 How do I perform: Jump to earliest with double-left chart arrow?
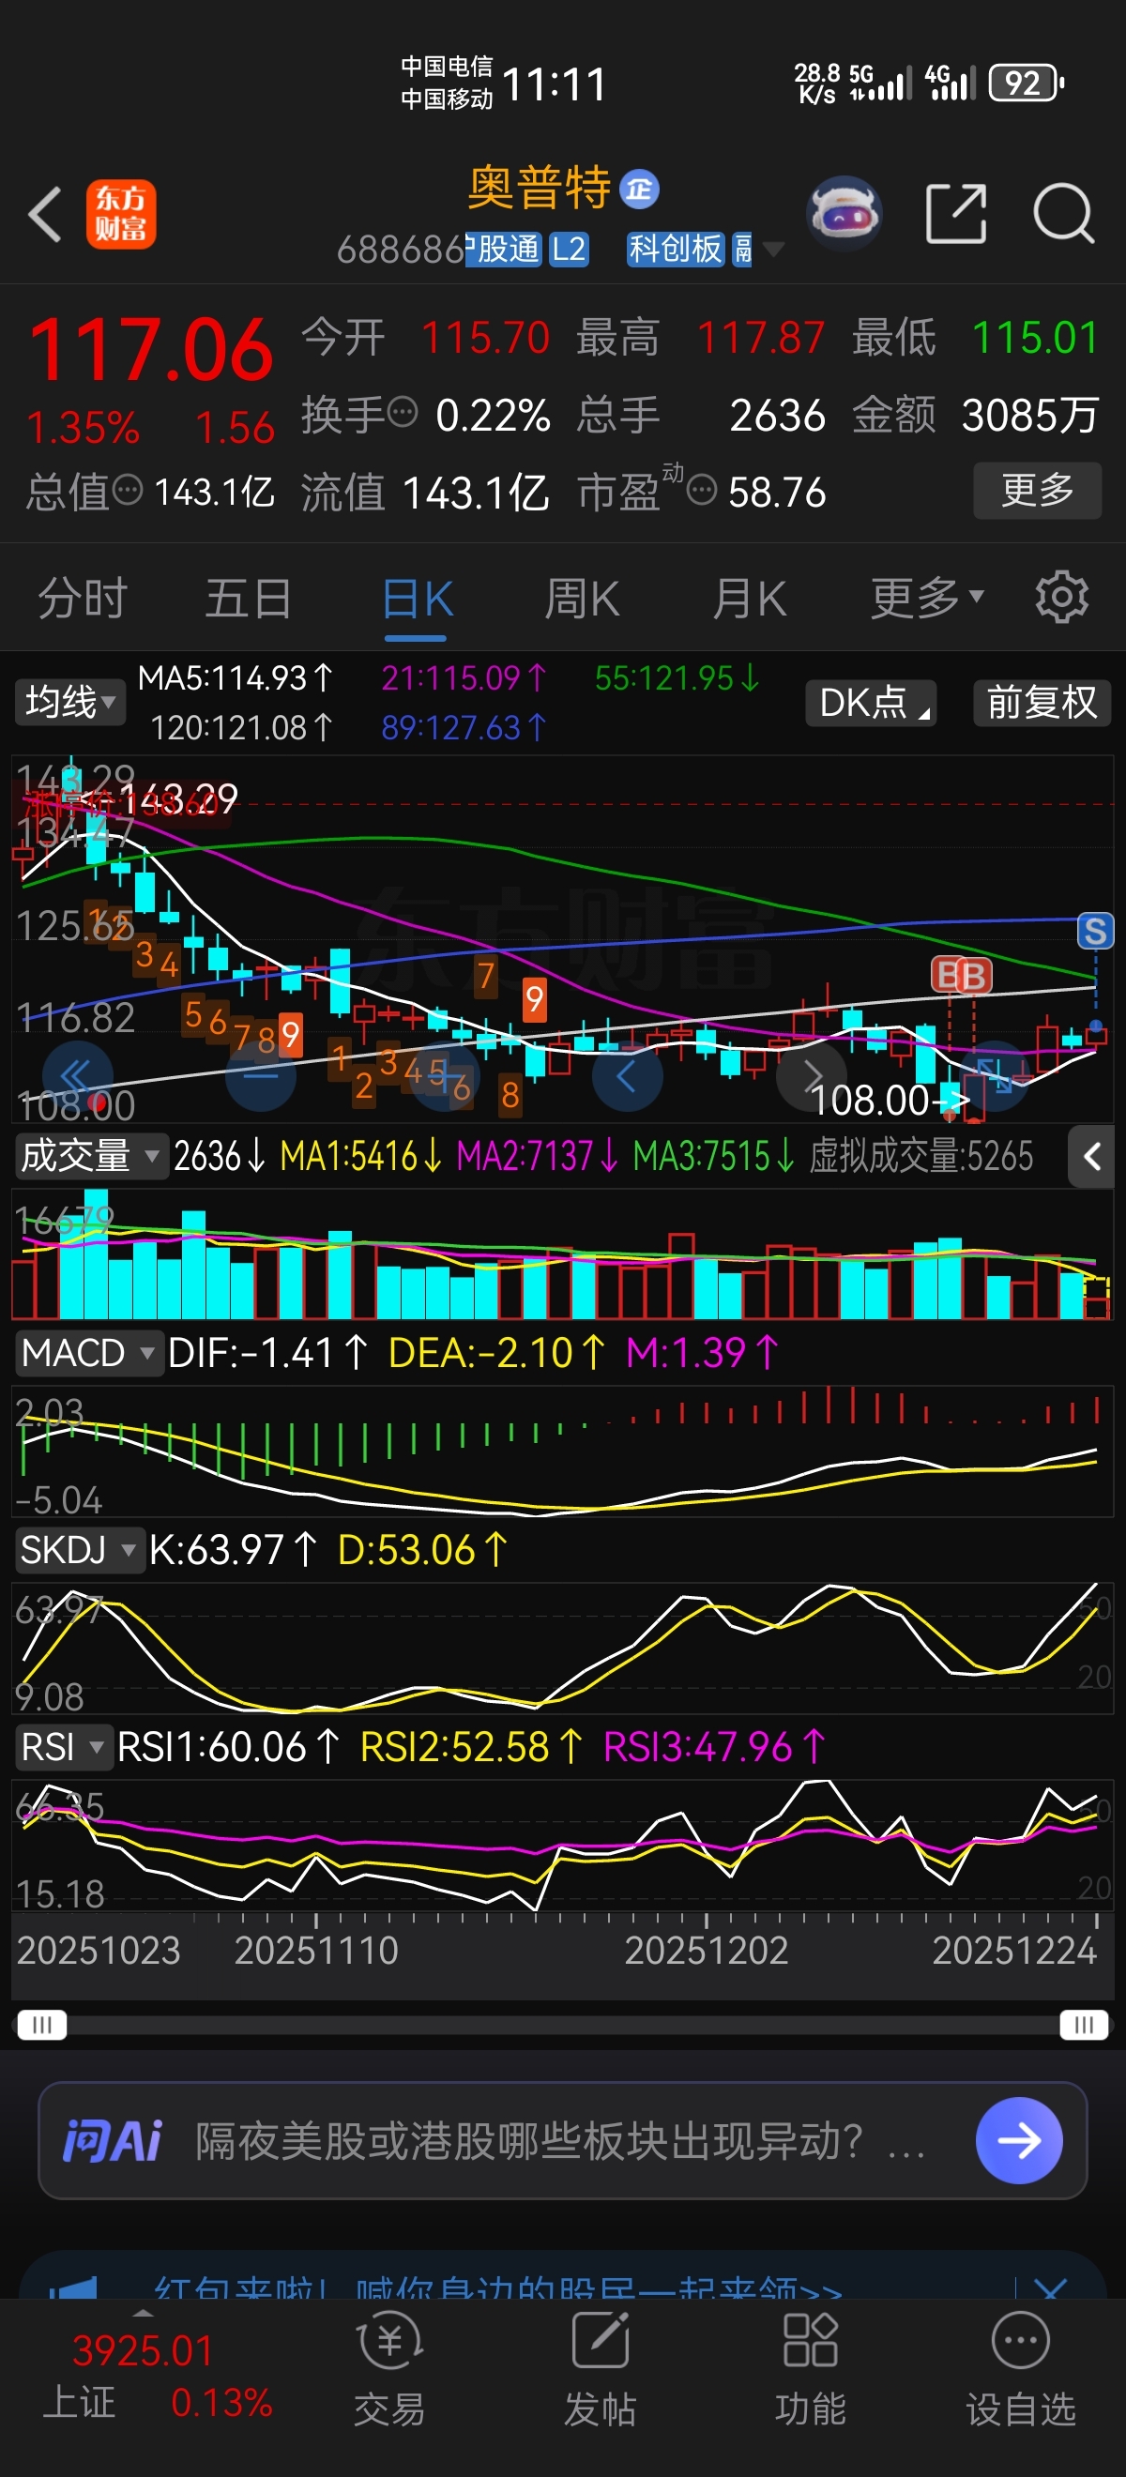[76, 1075]
